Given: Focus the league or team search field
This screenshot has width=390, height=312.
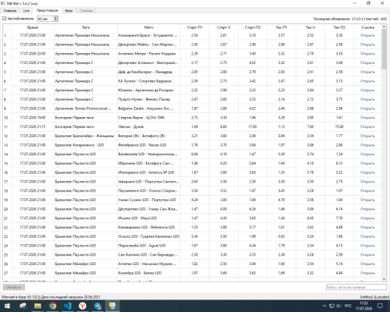Looking at the screenshot, I should pyautogui.click(x=356, y=287).
